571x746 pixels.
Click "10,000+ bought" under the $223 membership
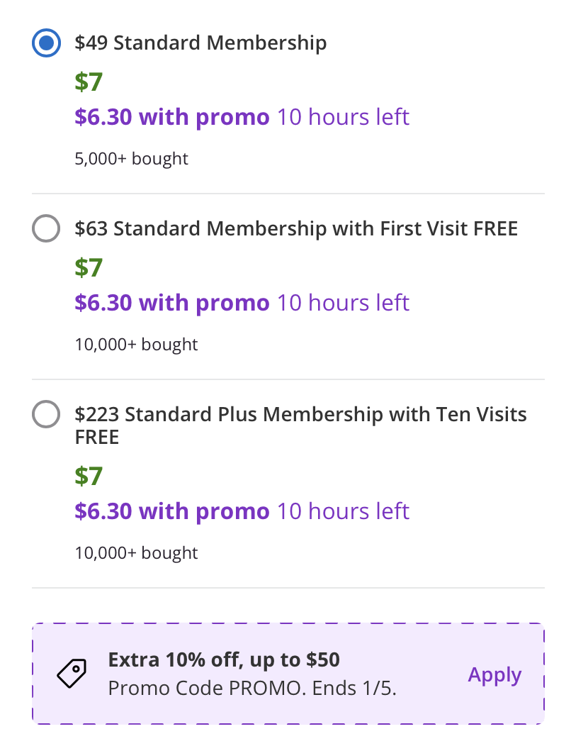pos(136,553)
